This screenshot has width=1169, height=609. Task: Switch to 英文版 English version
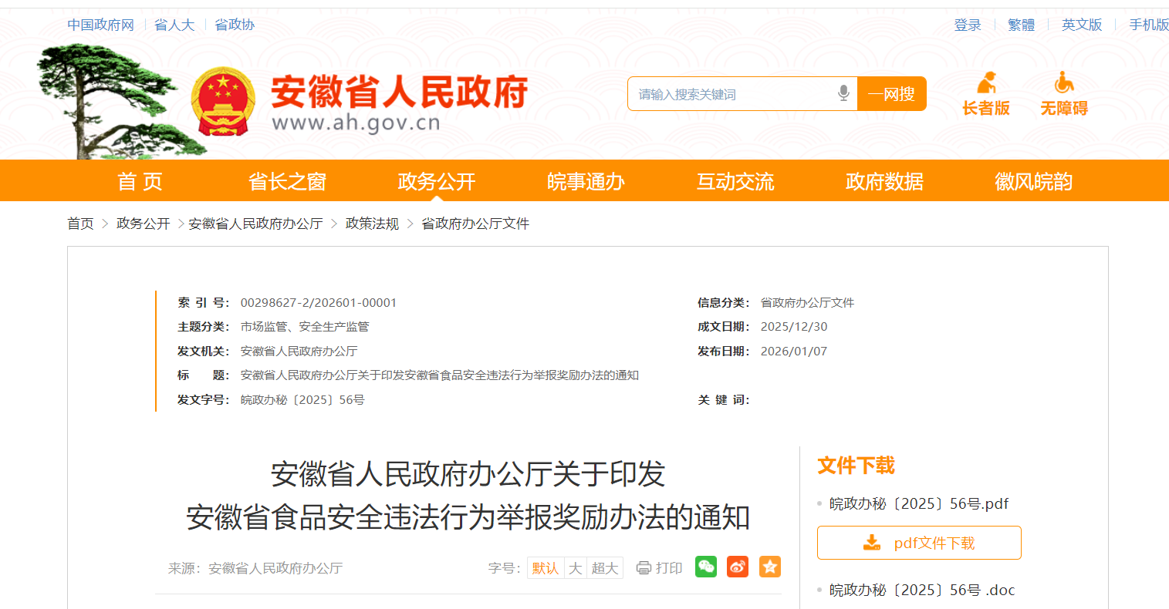click(1081, 25)
